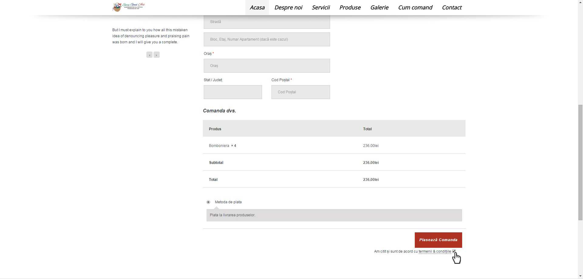This screenshot has width=583, height=279.
Task: Click the Stradă address field
Action: (267, 22)
